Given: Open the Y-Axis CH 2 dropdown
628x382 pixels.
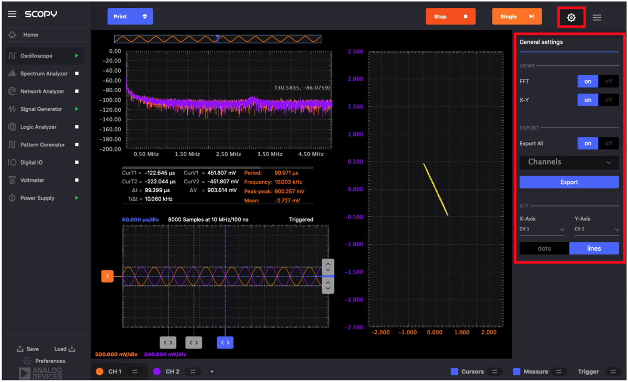Looking at the screenshot, I should tap(597, 229).
